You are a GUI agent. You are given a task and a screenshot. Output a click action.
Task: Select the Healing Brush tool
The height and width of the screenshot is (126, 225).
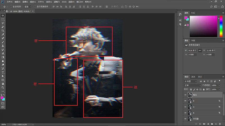point(3,38)
